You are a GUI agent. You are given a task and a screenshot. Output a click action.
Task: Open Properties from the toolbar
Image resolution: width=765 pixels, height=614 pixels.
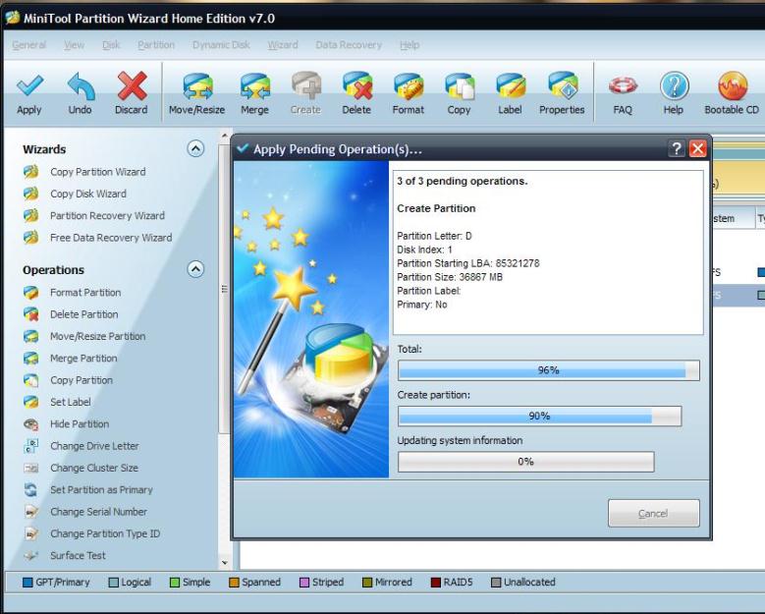(562, 86)
